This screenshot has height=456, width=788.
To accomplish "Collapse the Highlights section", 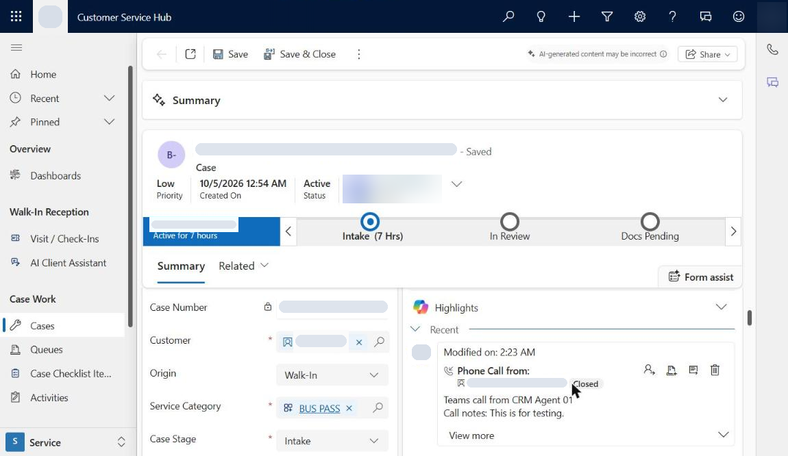I will tap(721, 307).
